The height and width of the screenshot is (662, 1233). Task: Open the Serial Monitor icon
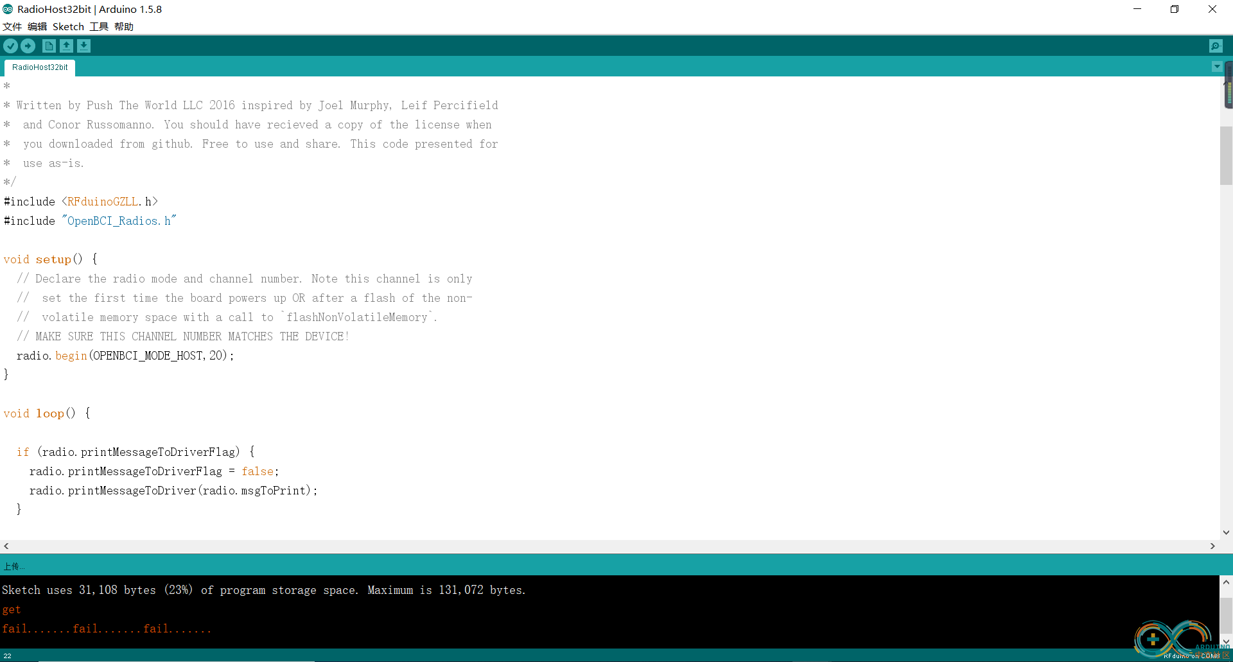[1216, 46]
